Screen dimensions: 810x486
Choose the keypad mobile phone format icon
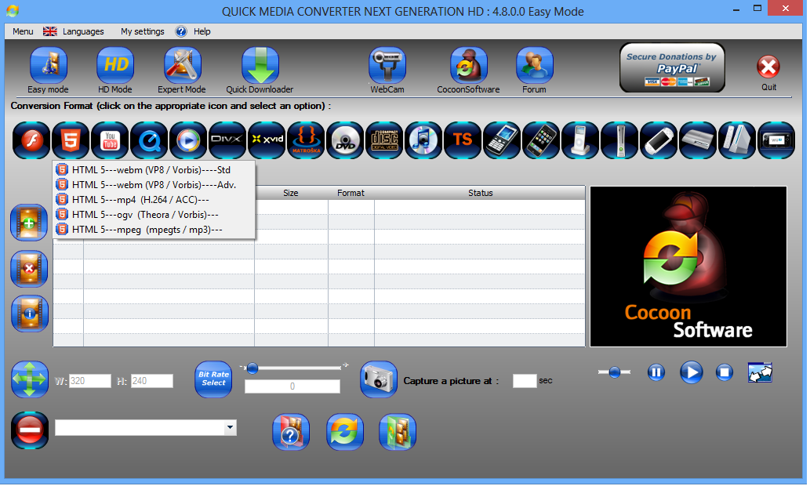click(502, 140)
